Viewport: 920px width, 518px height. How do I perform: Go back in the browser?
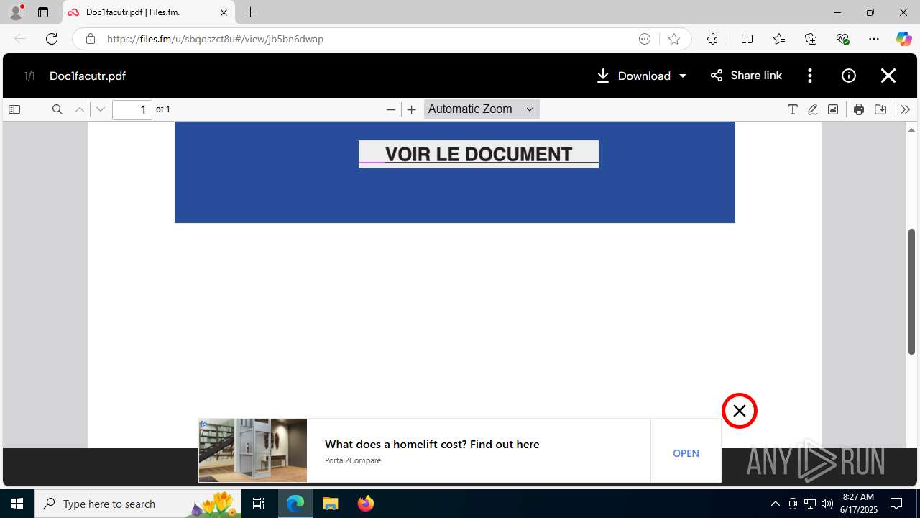[20, 39]
